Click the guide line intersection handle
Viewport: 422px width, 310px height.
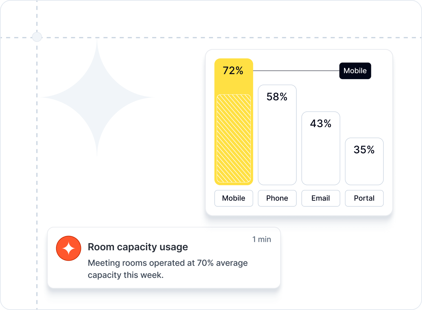click(37, 37)
